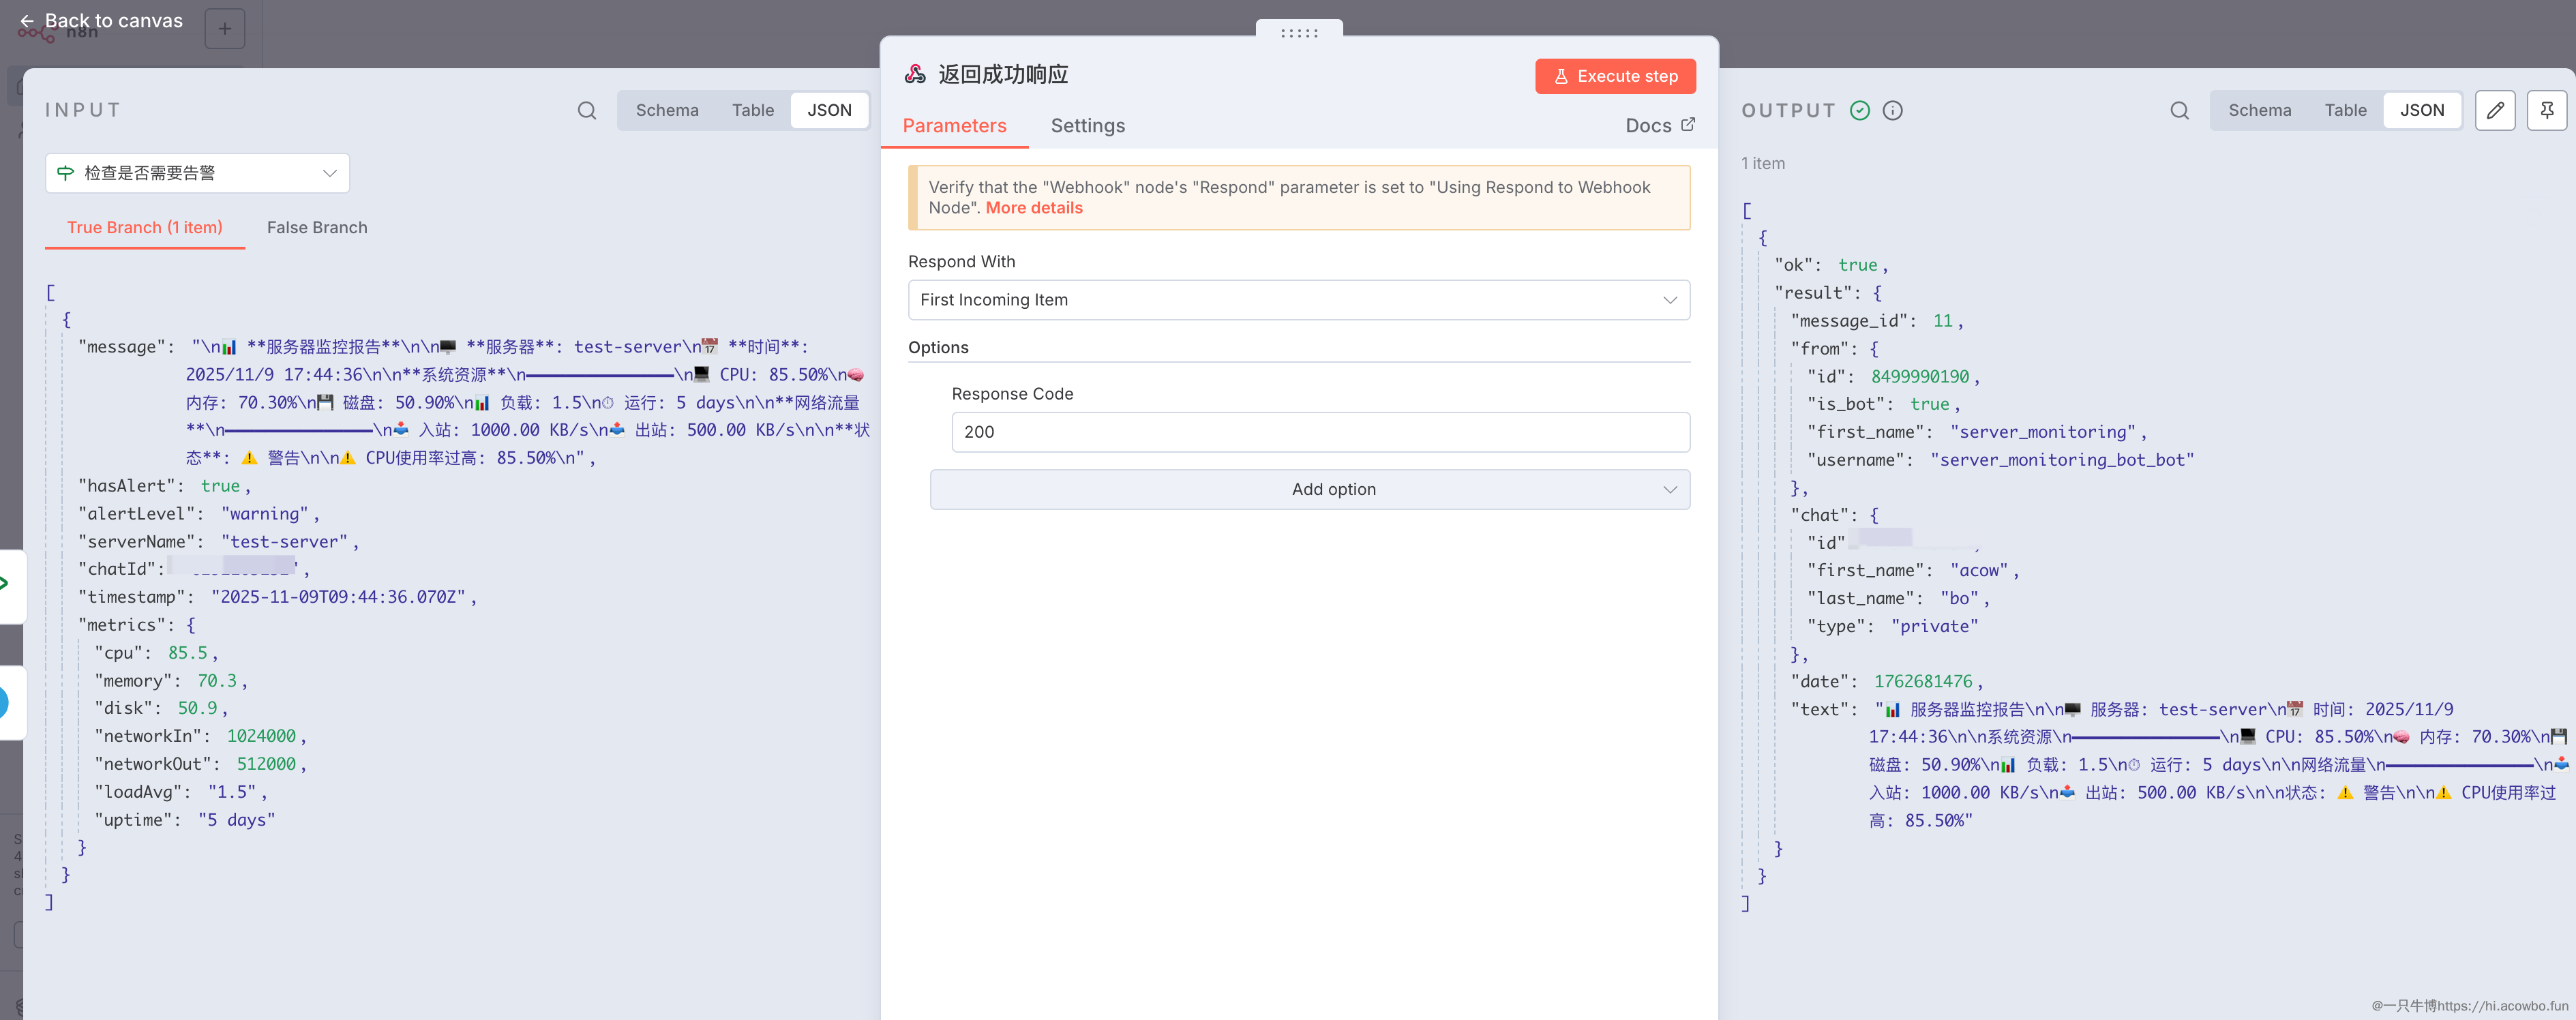Open the More details link
2576x1020 pixels.
pos(1034,208)
